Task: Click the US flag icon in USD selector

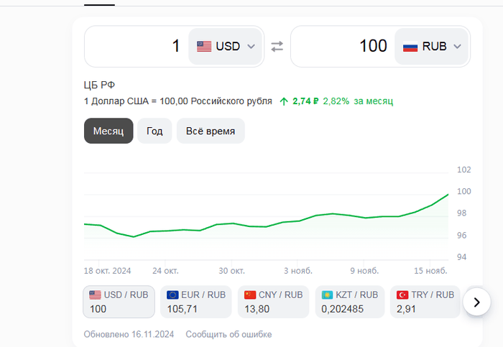Action: (x=204, y=47)
